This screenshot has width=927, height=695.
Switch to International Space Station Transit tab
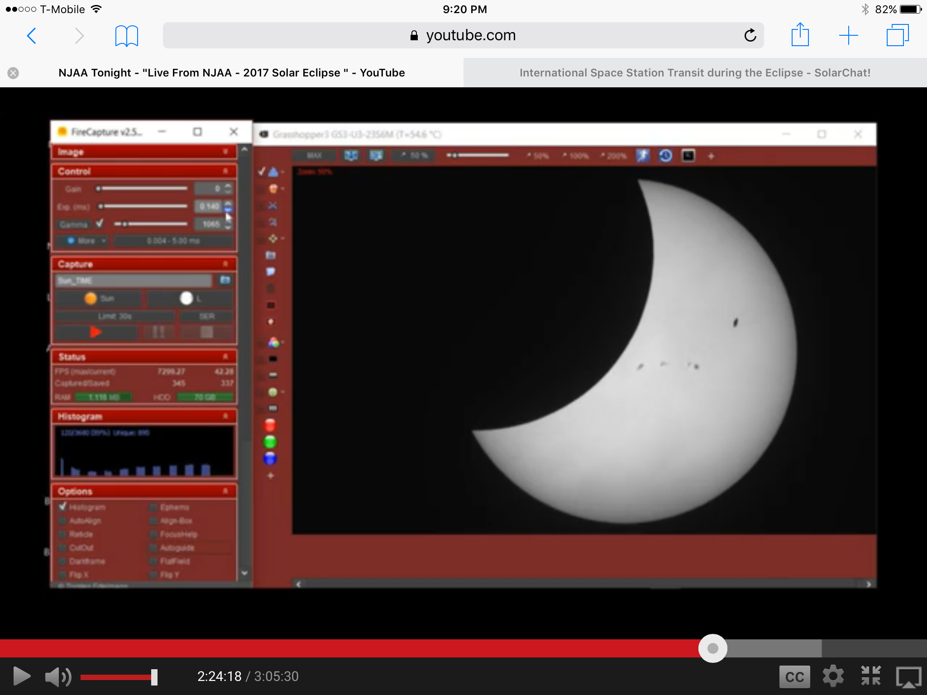click(695, 73)
